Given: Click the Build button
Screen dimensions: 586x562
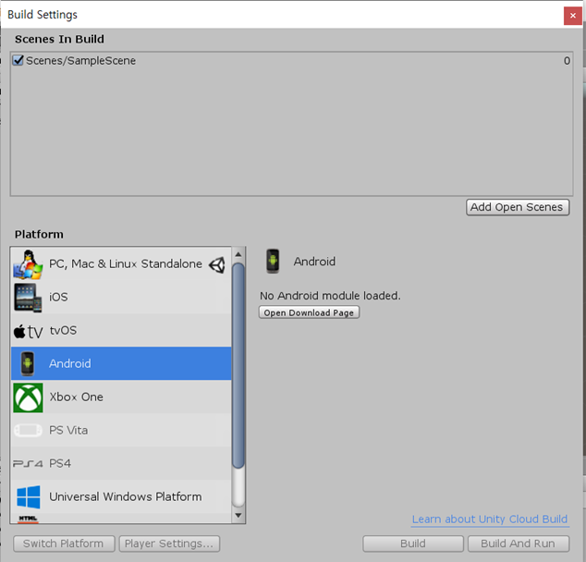Looking at the screenshot, I should [413, 544].
